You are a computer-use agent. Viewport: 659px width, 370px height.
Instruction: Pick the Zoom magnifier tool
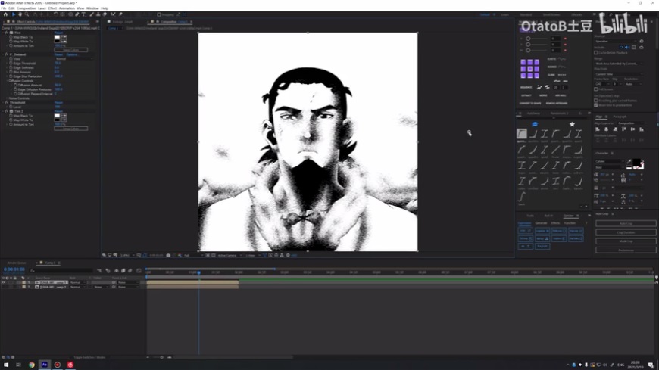pos(27,14)
